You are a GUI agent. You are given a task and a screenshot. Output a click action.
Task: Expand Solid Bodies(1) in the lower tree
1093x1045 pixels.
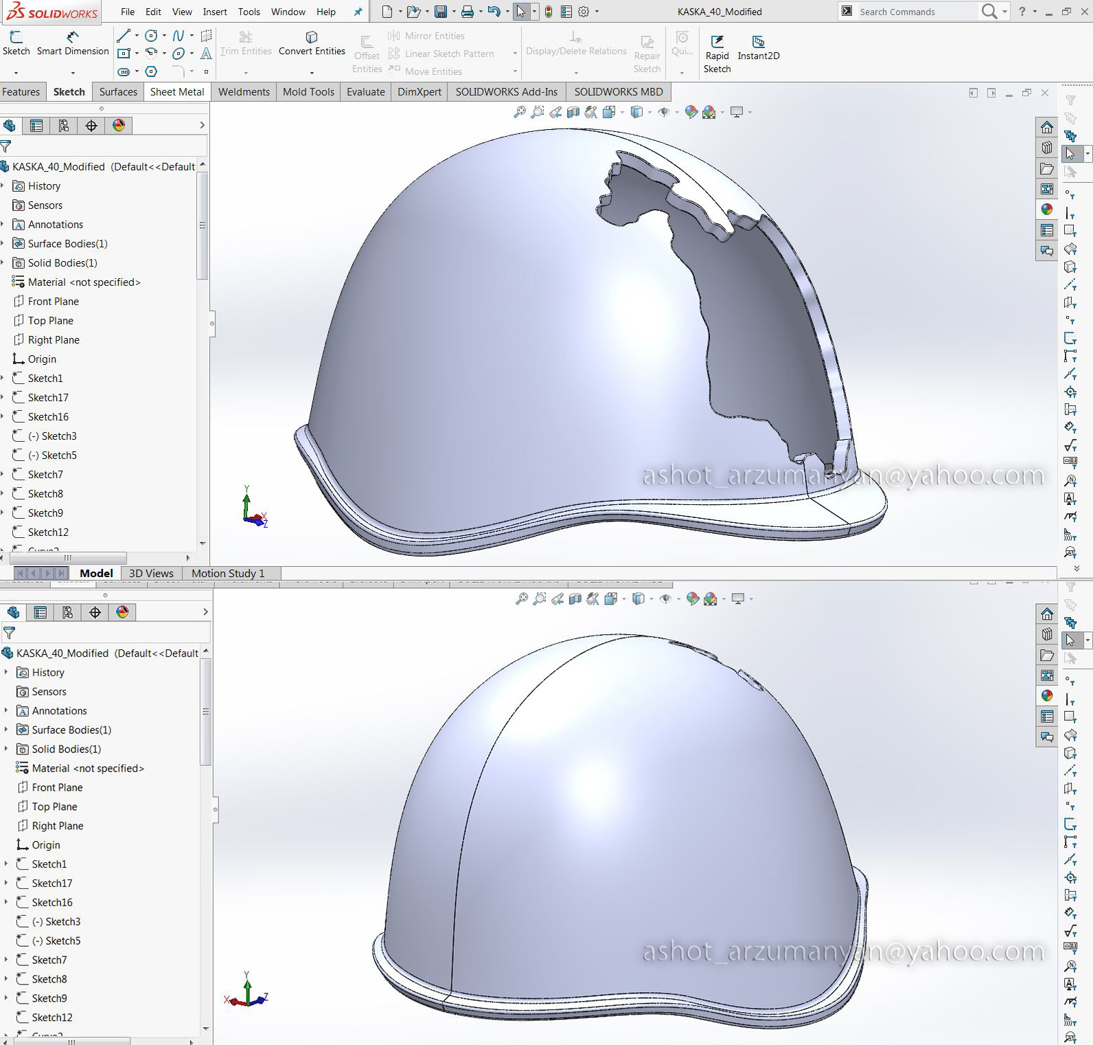pos(6,749)
